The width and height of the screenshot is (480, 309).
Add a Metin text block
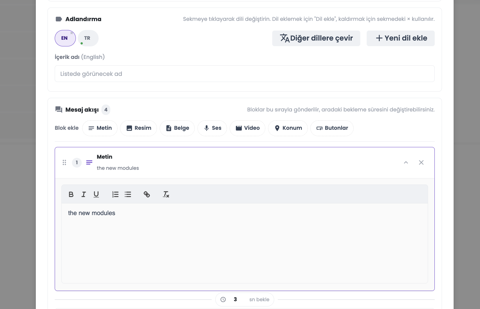point(100,128)
